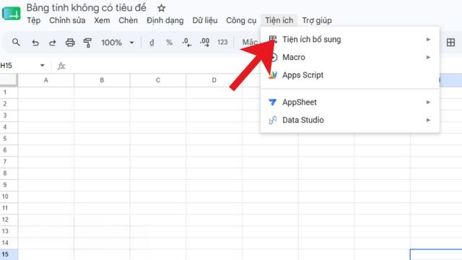Star the untitled spreadsheet
This screenshot has width=462, height=260.
tap(161, 8)
